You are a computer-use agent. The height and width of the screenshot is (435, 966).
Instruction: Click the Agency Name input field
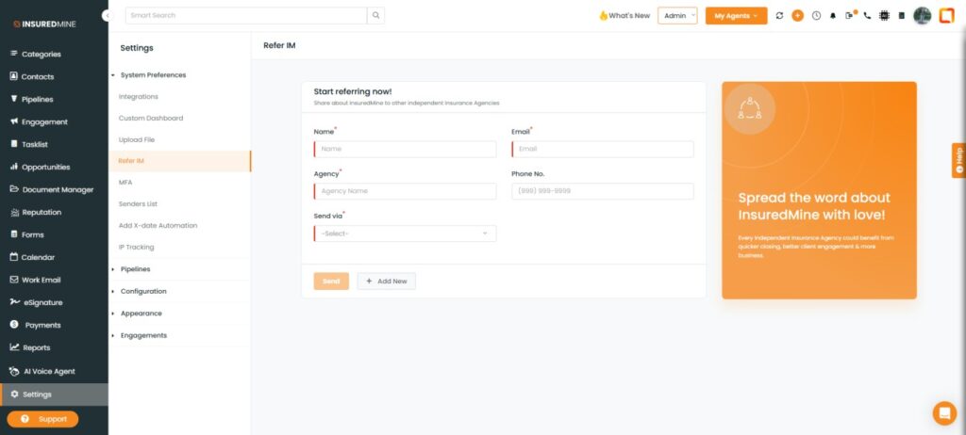pos(405,191)
